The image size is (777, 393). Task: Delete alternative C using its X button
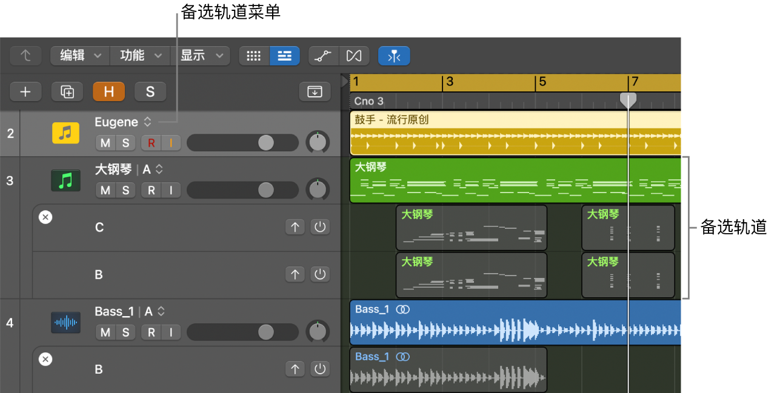(45, 217)
